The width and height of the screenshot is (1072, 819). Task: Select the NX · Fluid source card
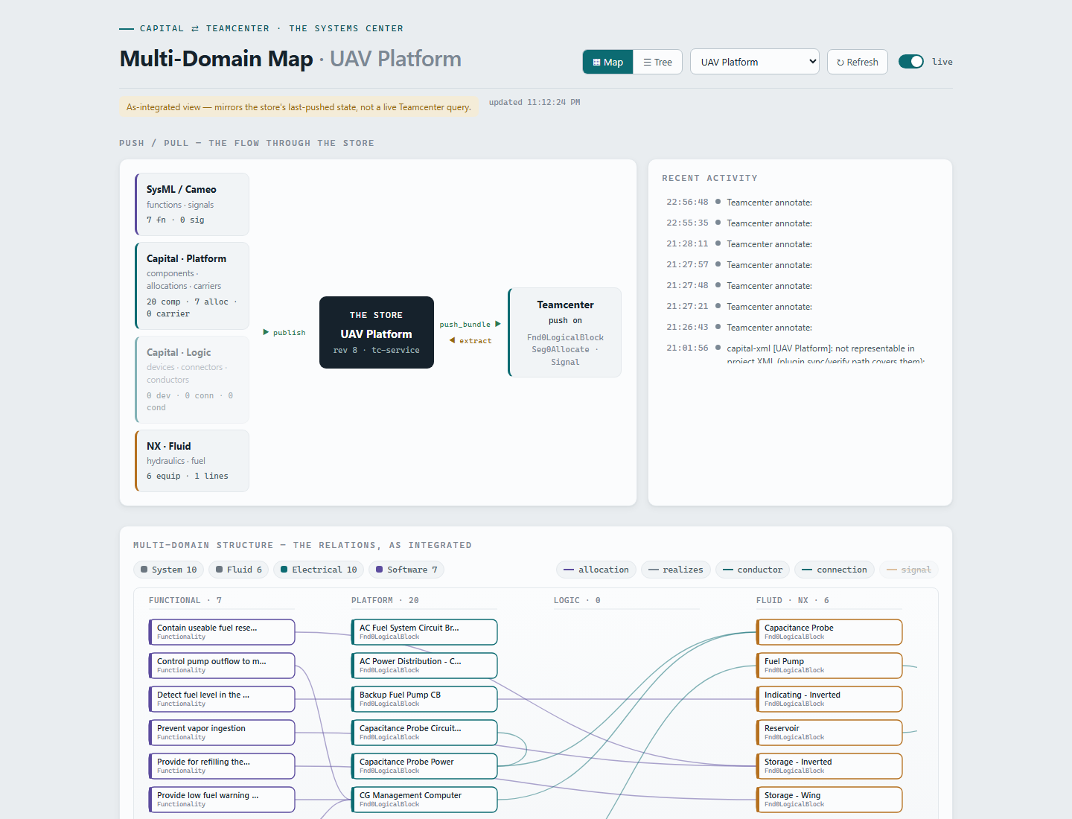(192, 461)
